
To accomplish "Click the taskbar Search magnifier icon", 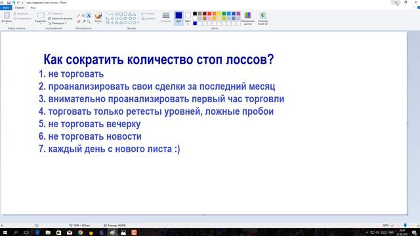I will coord(16,232).
